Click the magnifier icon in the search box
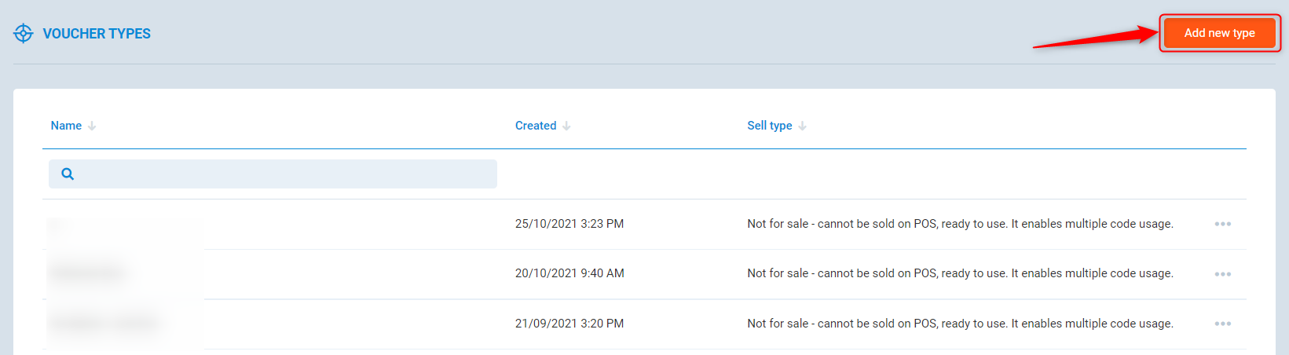This screenshot has width=1289, height=355. tap(68, 174)
